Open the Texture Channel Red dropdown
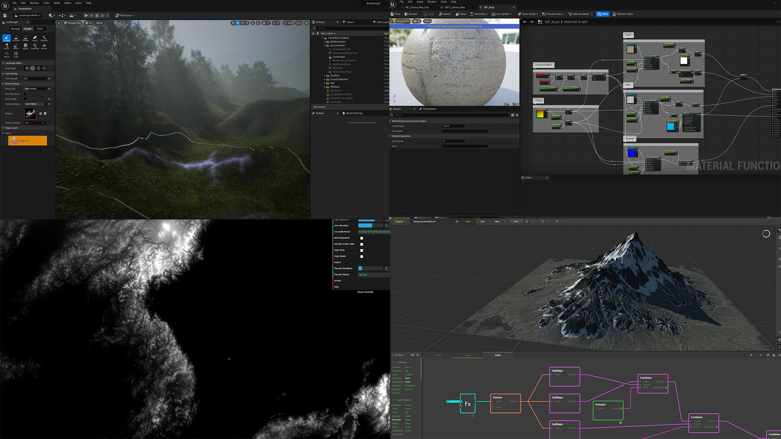Viewport: 781px width, 439px height. pos(35,123)
